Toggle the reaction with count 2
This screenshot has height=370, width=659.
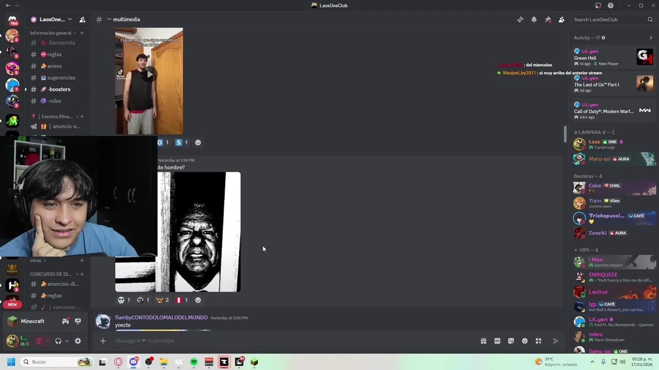(163, 300)
